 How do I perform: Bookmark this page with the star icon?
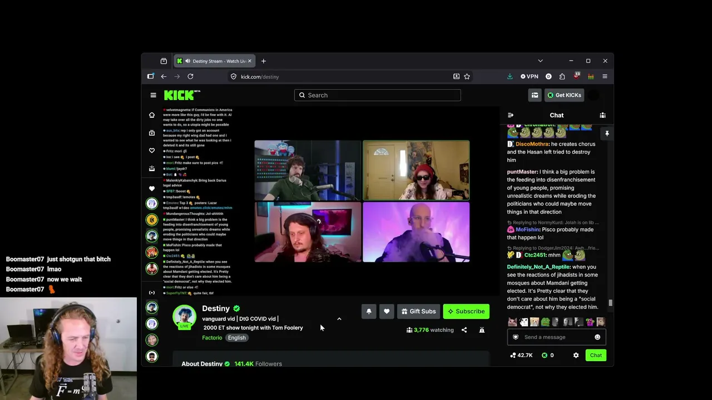pyautogui.click(x=467, y=77)
